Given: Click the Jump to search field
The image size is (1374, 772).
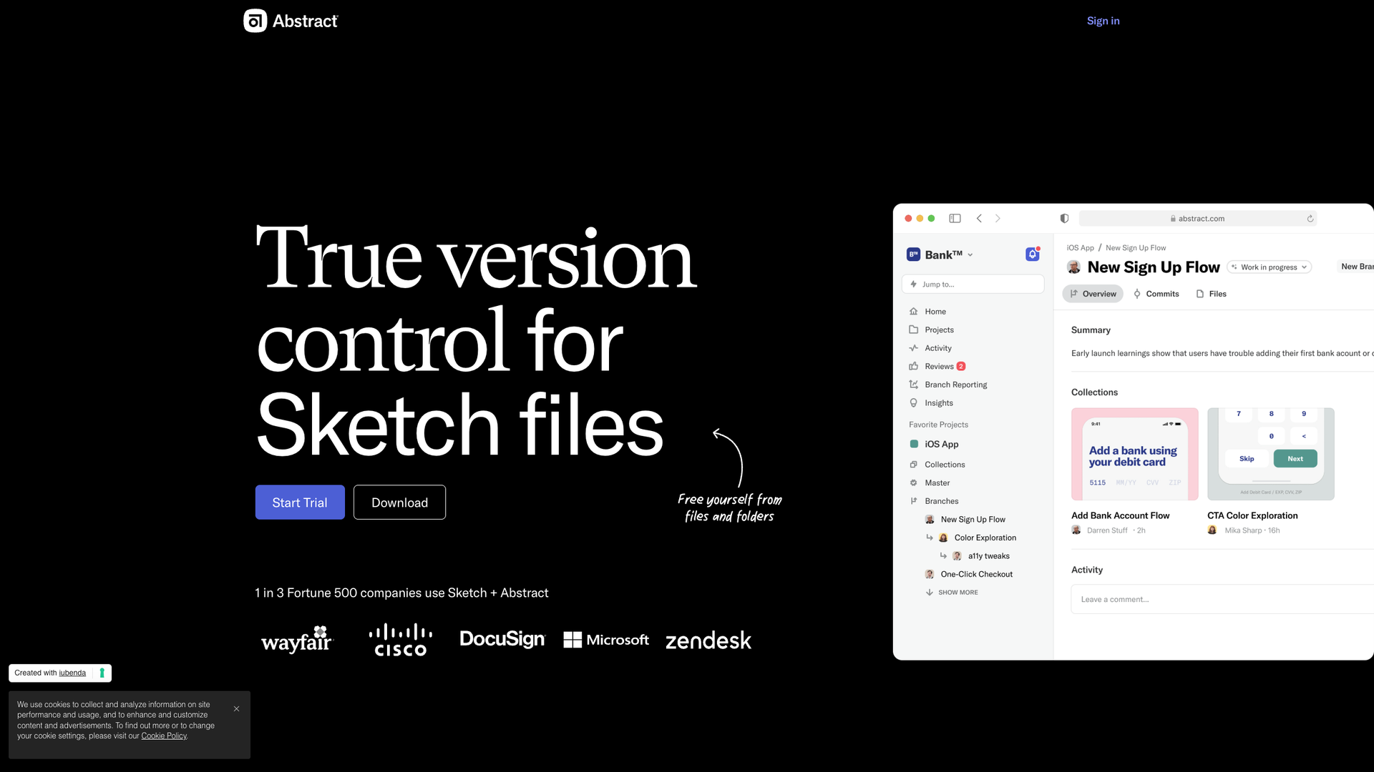Looking at the screenshot, I should (973, 284).
